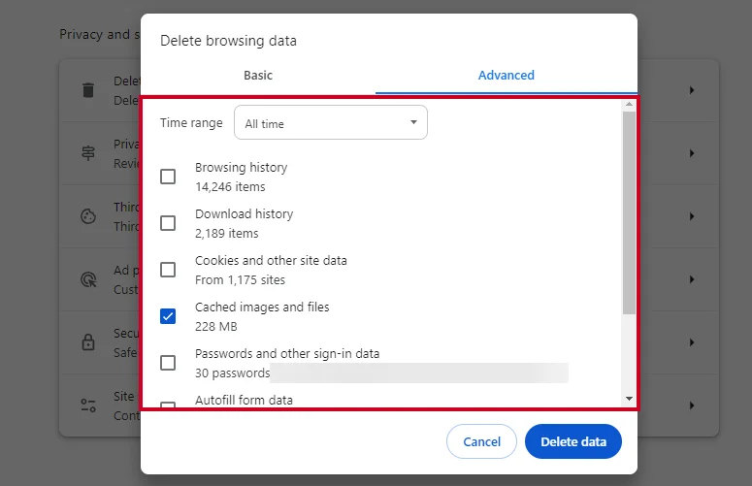The width and height of the screenshot is (752, 486).
Task: Click the Security padlock icon
Action: pos(88,342)
